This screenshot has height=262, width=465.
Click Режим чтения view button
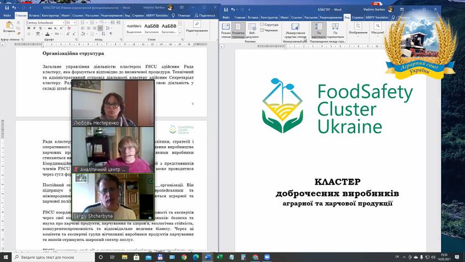(x=226, y=30)
